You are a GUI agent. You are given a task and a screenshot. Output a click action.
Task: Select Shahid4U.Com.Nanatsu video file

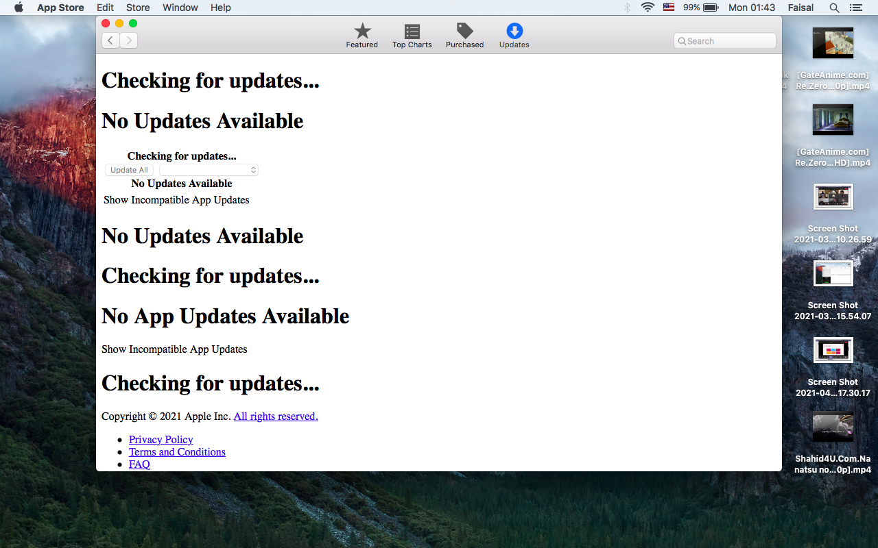click(x=833, y=443)
